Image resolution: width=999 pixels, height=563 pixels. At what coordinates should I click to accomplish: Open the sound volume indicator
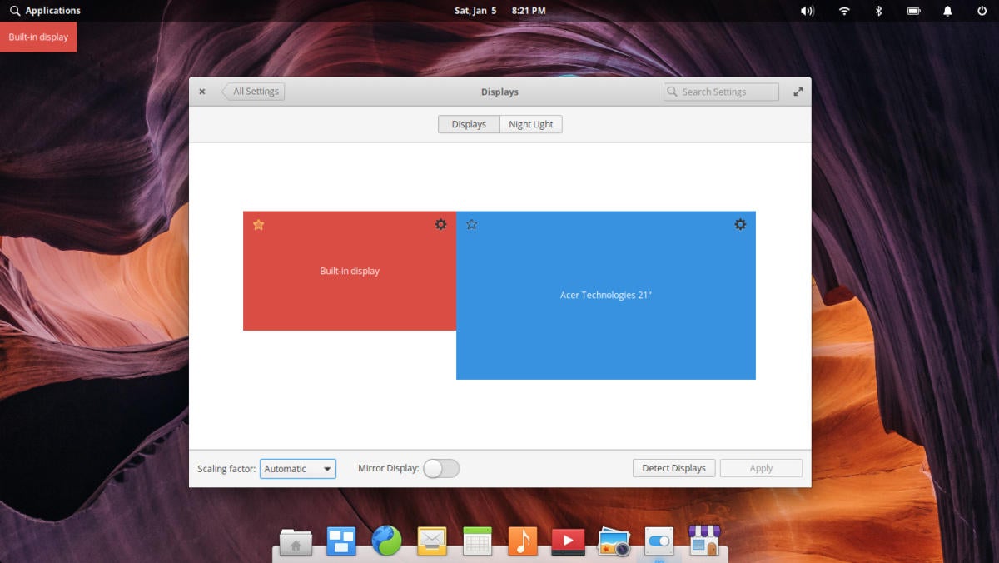tap(807, 11)
